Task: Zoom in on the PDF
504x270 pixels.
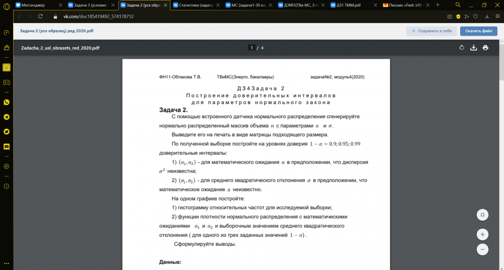Action: 482,235
